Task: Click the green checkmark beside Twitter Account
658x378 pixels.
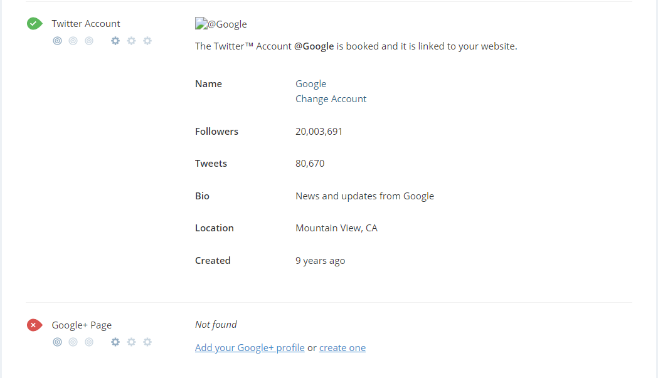Action: [34, 24]
